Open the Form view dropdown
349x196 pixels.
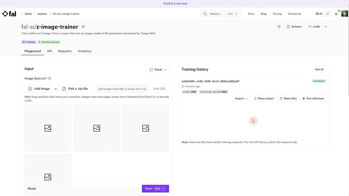(x=158, y=70)
